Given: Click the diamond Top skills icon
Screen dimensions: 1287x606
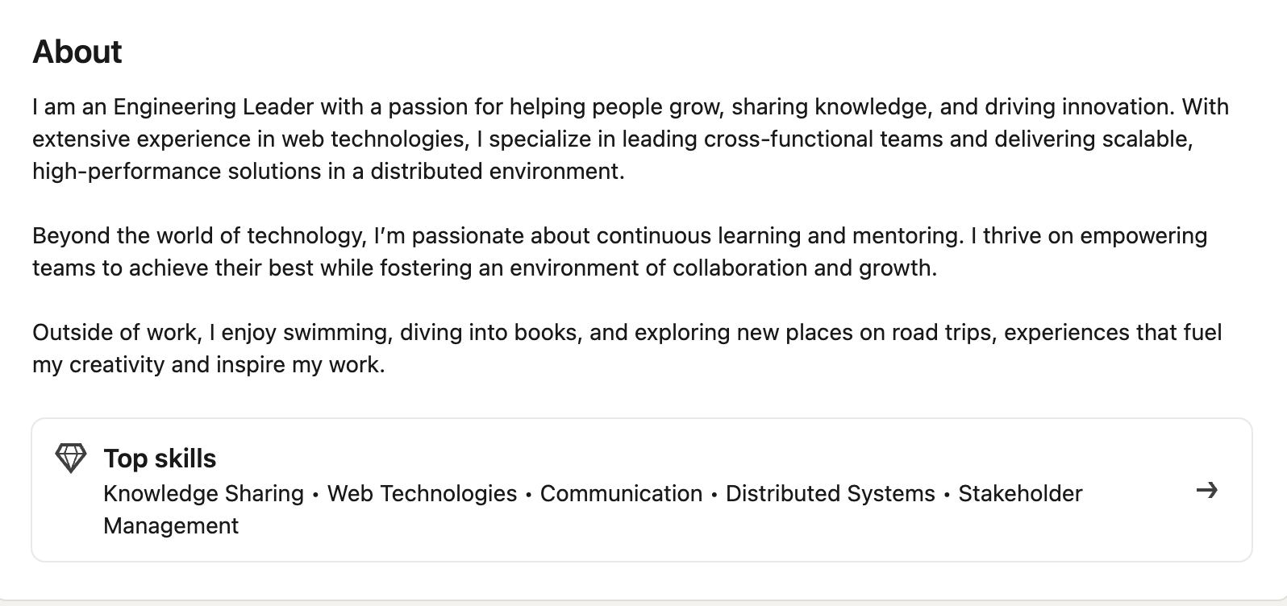Looking at the screenshot, I should [69, 457].
